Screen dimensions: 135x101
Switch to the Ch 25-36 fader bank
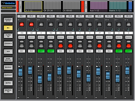(x=52, y=6)
